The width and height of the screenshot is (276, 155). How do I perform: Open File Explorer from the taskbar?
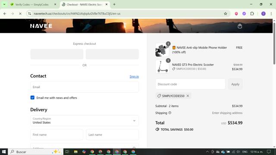(x=76, y=152)
